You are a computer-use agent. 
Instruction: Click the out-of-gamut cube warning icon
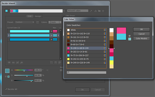point(130,36)
